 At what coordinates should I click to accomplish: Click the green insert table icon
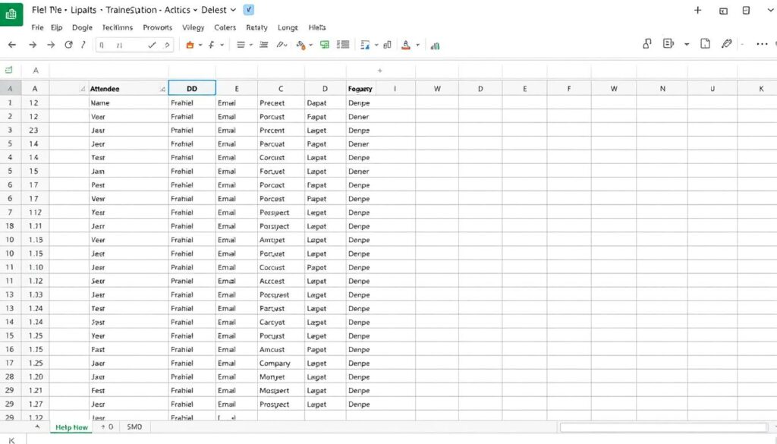[x=325, y=45]
